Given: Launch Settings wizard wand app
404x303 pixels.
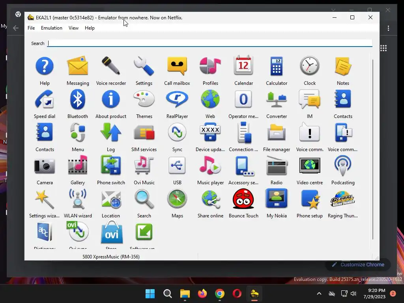Looking at the screenshot, I should point(45,199).
